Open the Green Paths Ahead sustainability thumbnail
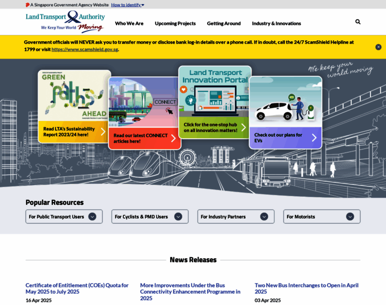Viewport: 386px width, 305px height. click(x=75, y=96)
